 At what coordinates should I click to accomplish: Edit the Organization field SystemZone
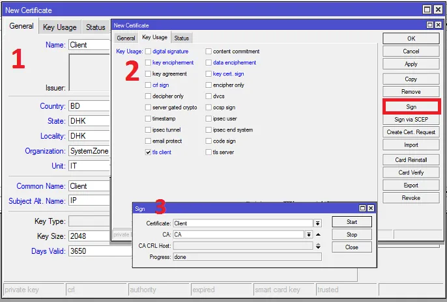coord(89,151)
